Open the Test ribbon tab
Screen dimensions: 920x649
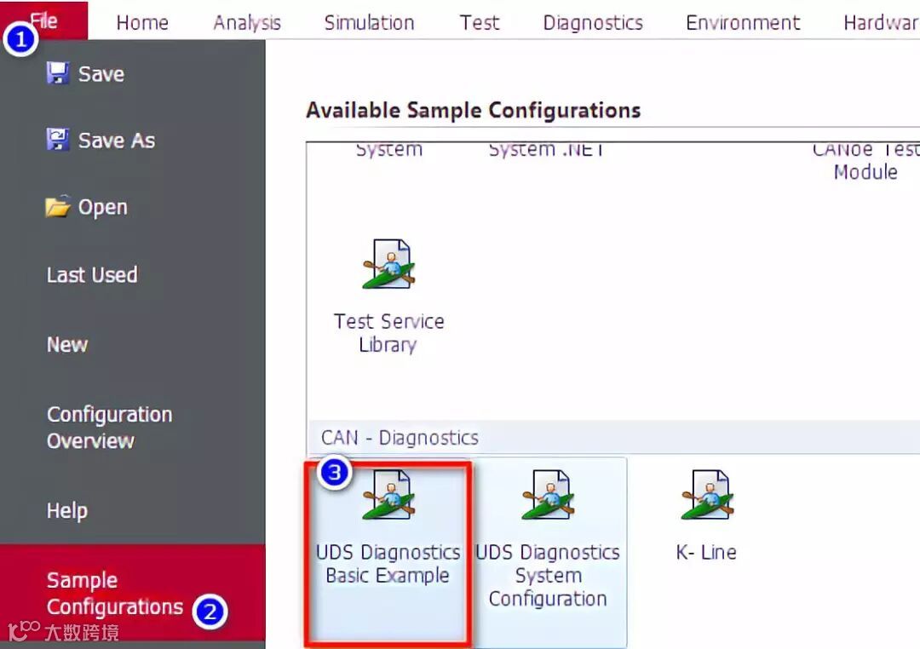tap(480, 23)
